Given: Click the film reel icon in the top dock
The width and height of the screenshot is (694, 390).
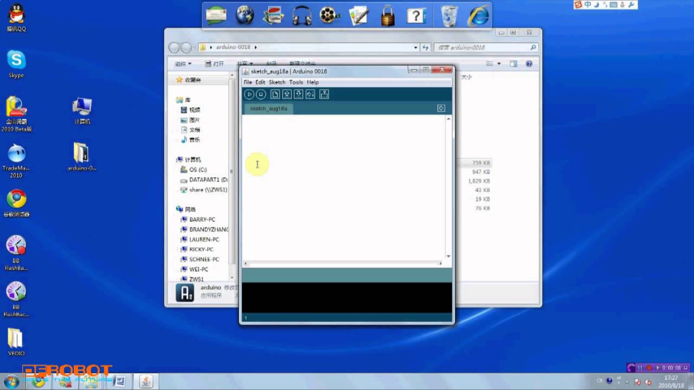Looking at the screenshot, I should pos(330,15).
